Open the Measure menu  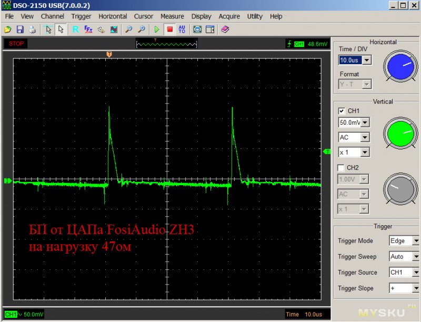click(x=172, y=16)
